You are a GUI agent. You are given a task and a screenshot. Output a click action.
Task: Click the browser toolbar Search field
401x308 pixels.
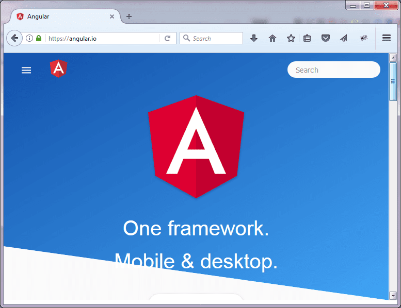(211, 38)
